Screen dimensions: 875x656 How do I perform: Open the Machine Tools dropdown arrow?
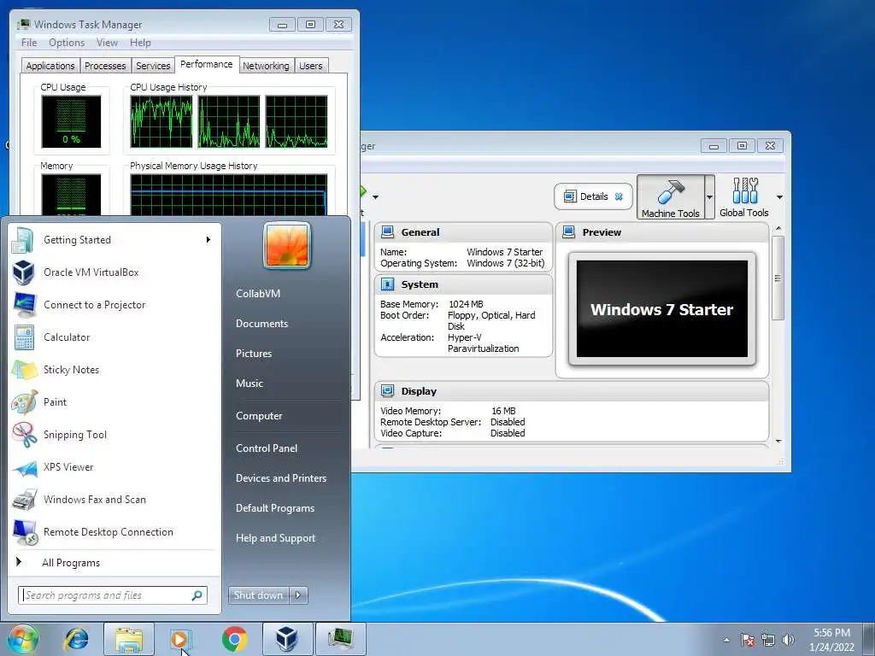[709, 197]
